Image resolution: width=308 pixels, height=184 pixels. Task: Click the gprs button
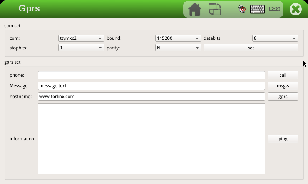(283, 97)
